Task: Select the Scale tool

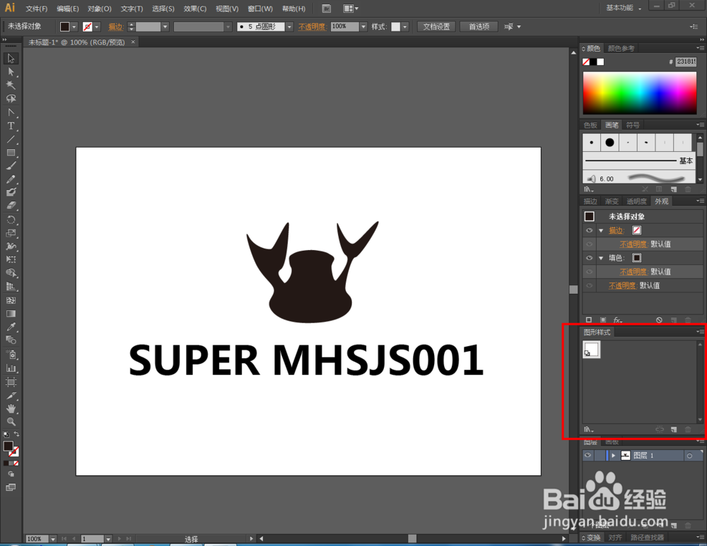Action: pyautogui.click(x=11, y=233)
